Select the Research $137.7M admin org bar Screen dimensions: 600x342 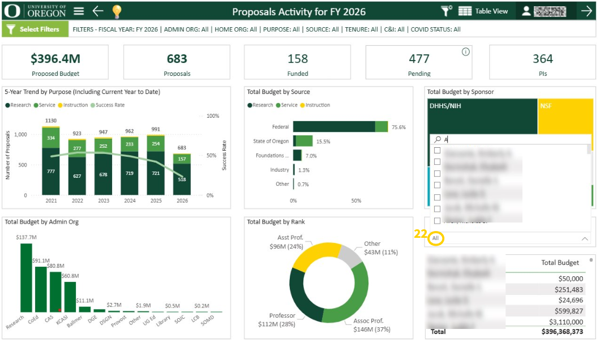coord(26,277)
